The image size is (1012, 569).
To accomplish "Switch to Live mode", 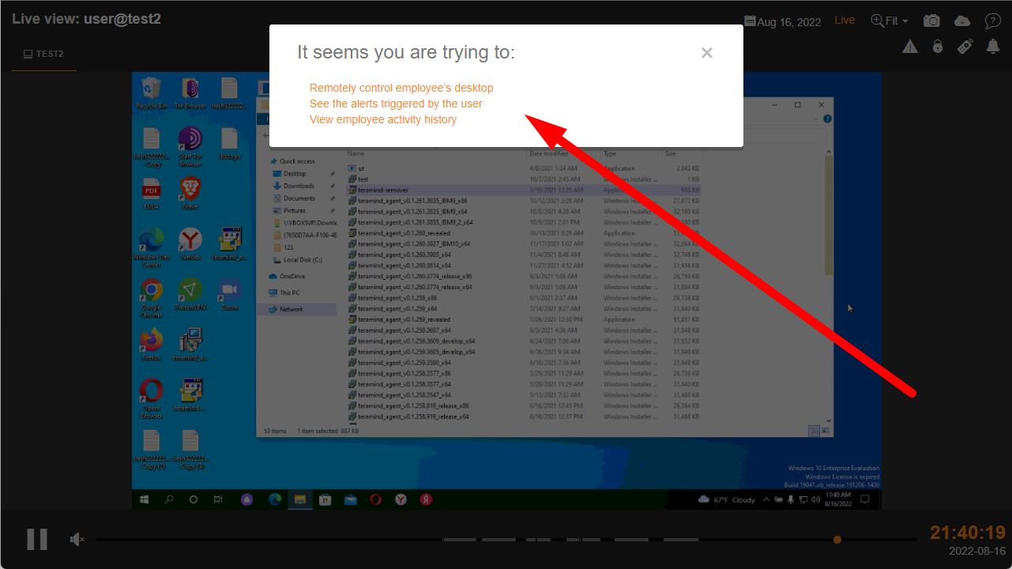I will tap(845, 21).
